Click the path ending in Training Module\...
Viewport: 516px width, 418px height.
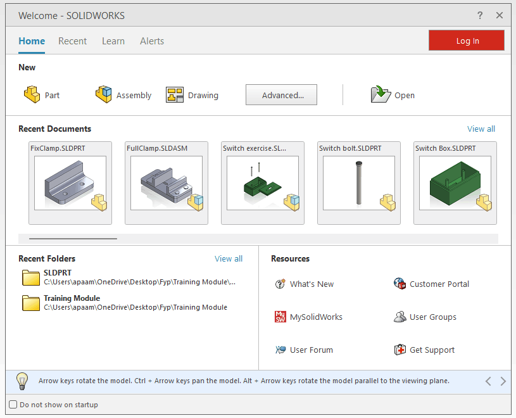[139, 282]
